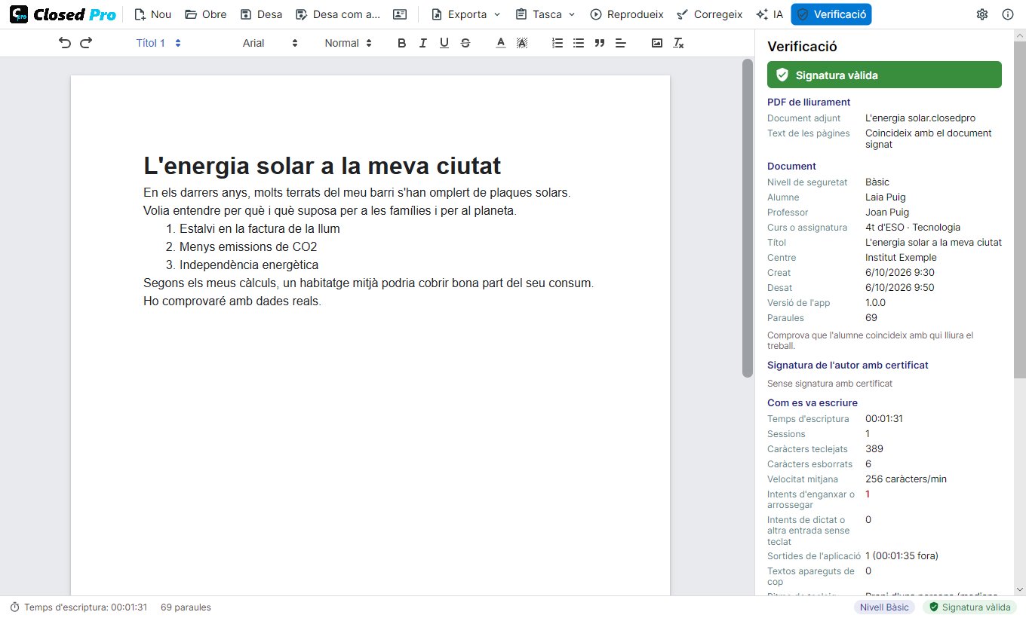The width and height of the screenshot is (1026, 618).
Task: Open the settings gear
Action: pyautogui.click(x=982, y=14)
